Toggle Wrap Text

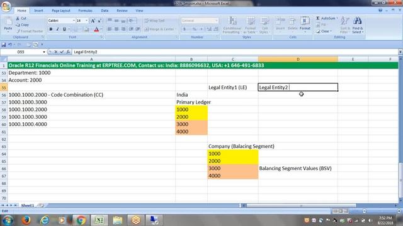(154, 21)
